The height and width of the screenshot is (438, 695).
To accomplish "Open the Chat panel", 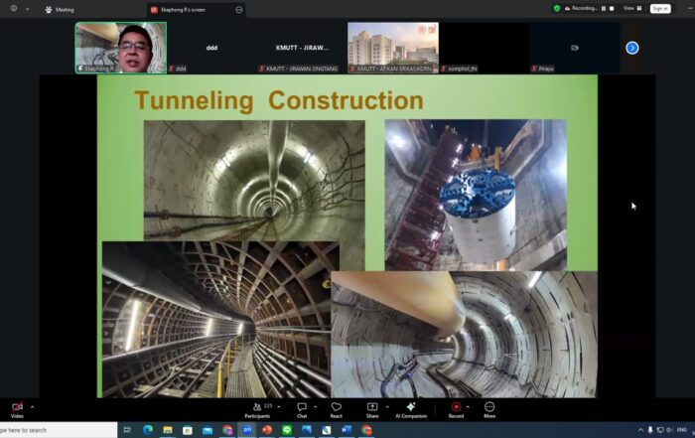I will click(x=302, y=408).
